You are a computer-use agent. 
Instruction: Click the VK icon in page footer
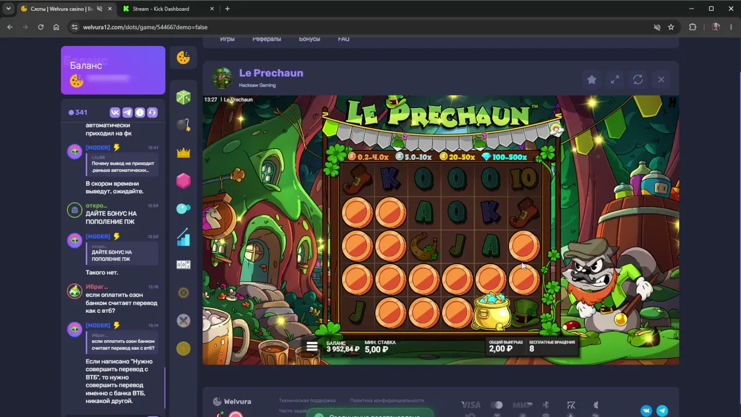coord(646,411)
